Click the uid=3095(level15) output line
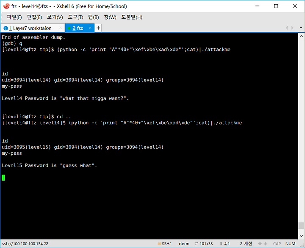 tap(83, 147)
